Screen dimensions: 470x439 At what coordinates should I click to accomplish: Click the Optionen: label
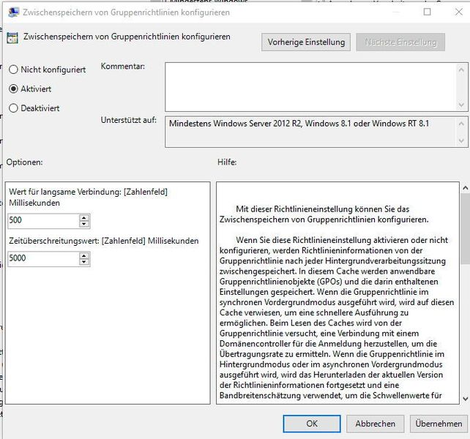tap(25, 162)
